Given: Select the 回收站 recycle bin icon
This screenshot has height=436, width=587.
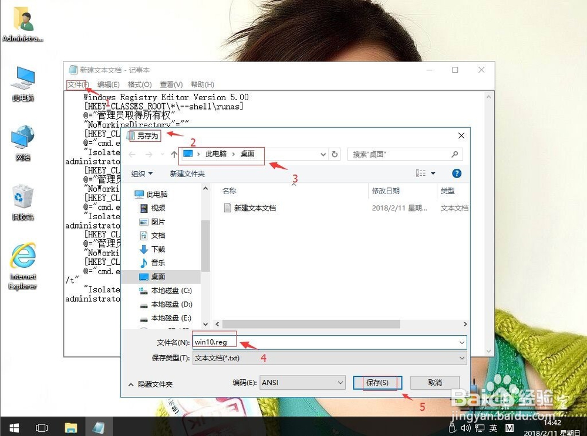Looking at the screenshot, I should tap(23, 202).
